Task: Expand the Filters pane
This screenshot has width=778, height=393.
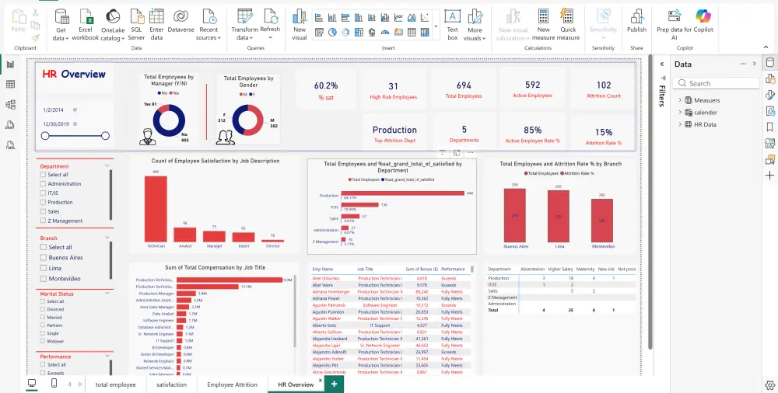Action: (x=661, y=64)
